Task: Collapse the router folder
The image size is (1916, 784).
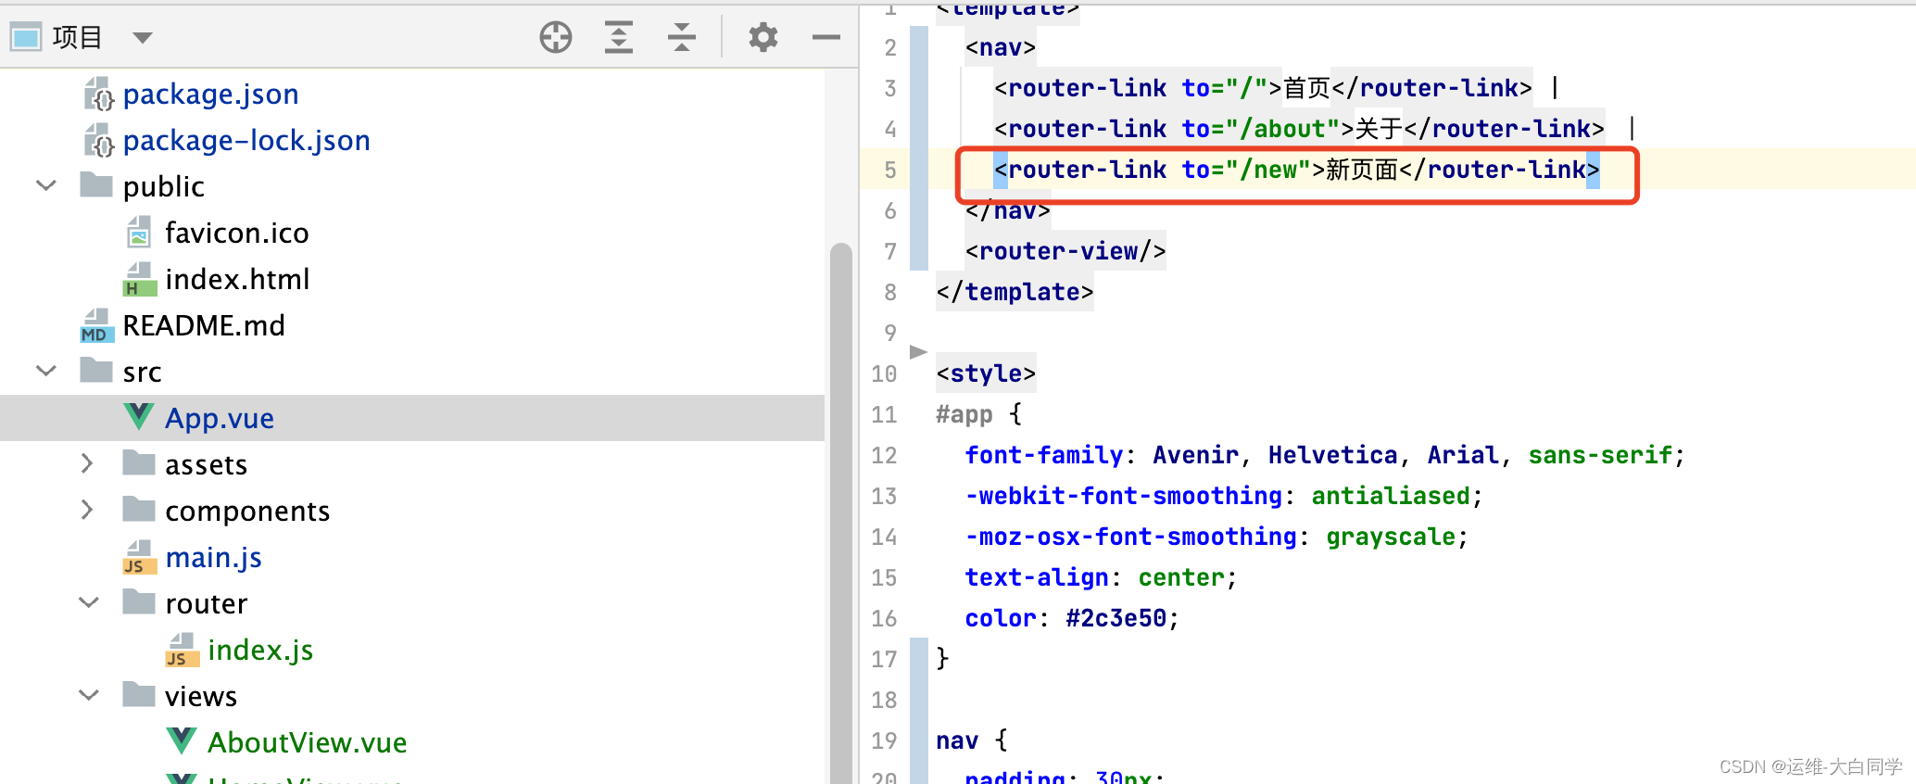Action: [x=89, y=602]
